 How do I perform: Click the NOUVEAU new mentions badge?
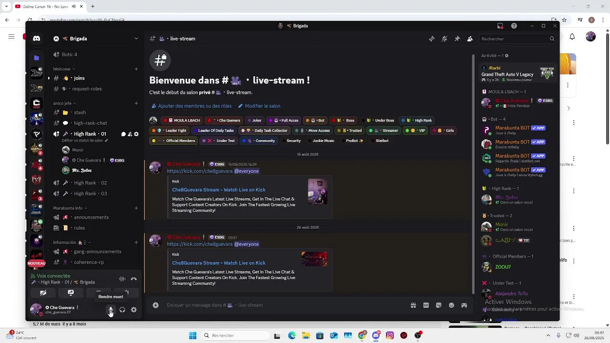click(x=36, y=263)
